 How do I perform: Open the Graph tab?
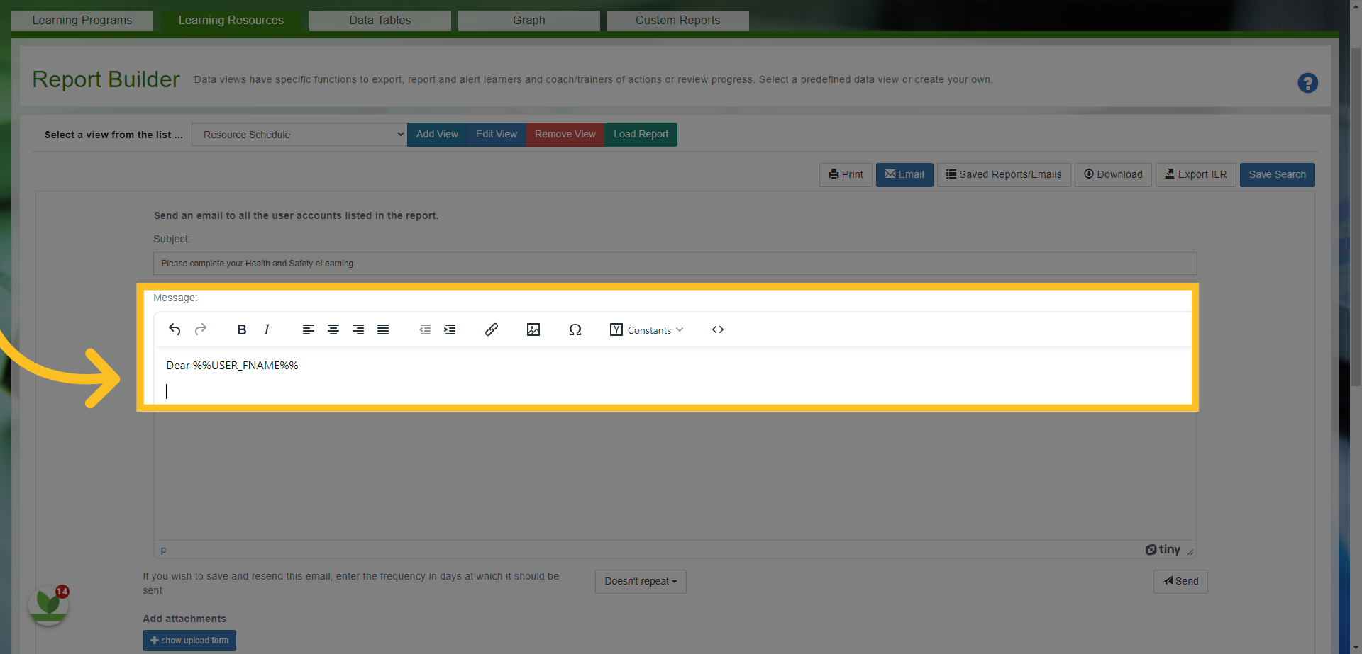(x=529, y=21)
